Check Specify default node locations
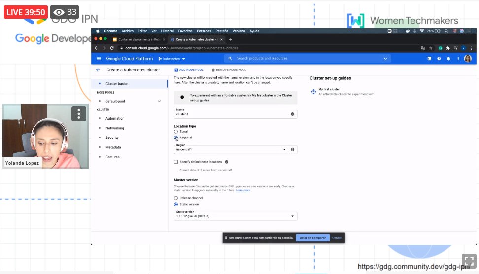 point(176,162)
